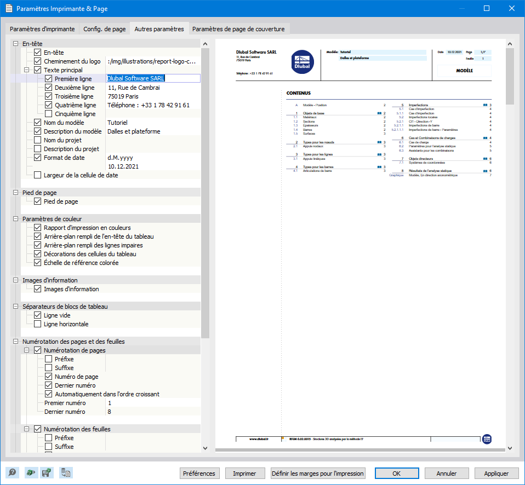Click the database-to-document import icon
This screenshot has width=525, height=485.
(66, 472)
